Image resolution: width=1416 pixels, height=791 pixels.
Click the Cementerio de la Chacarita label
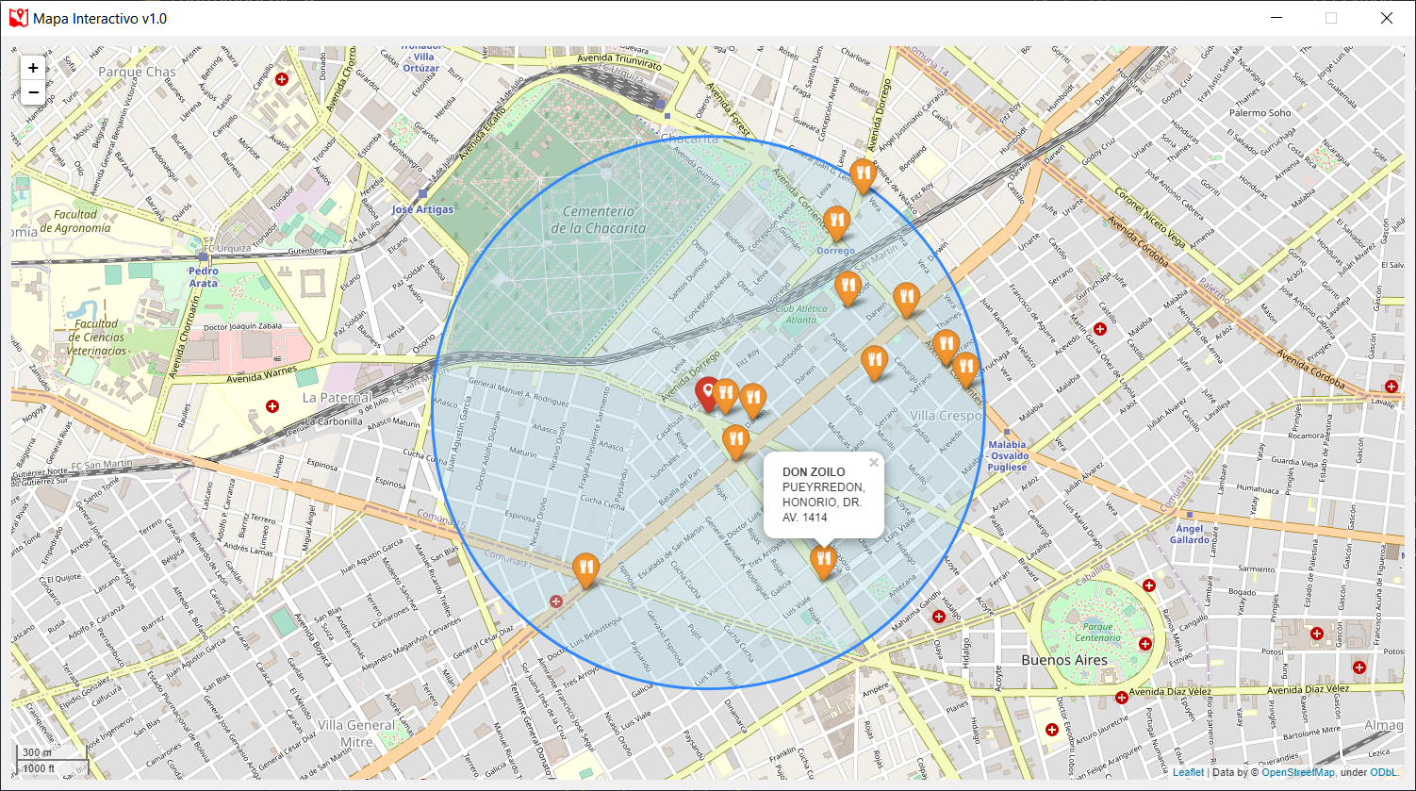[x=599, y=220]
